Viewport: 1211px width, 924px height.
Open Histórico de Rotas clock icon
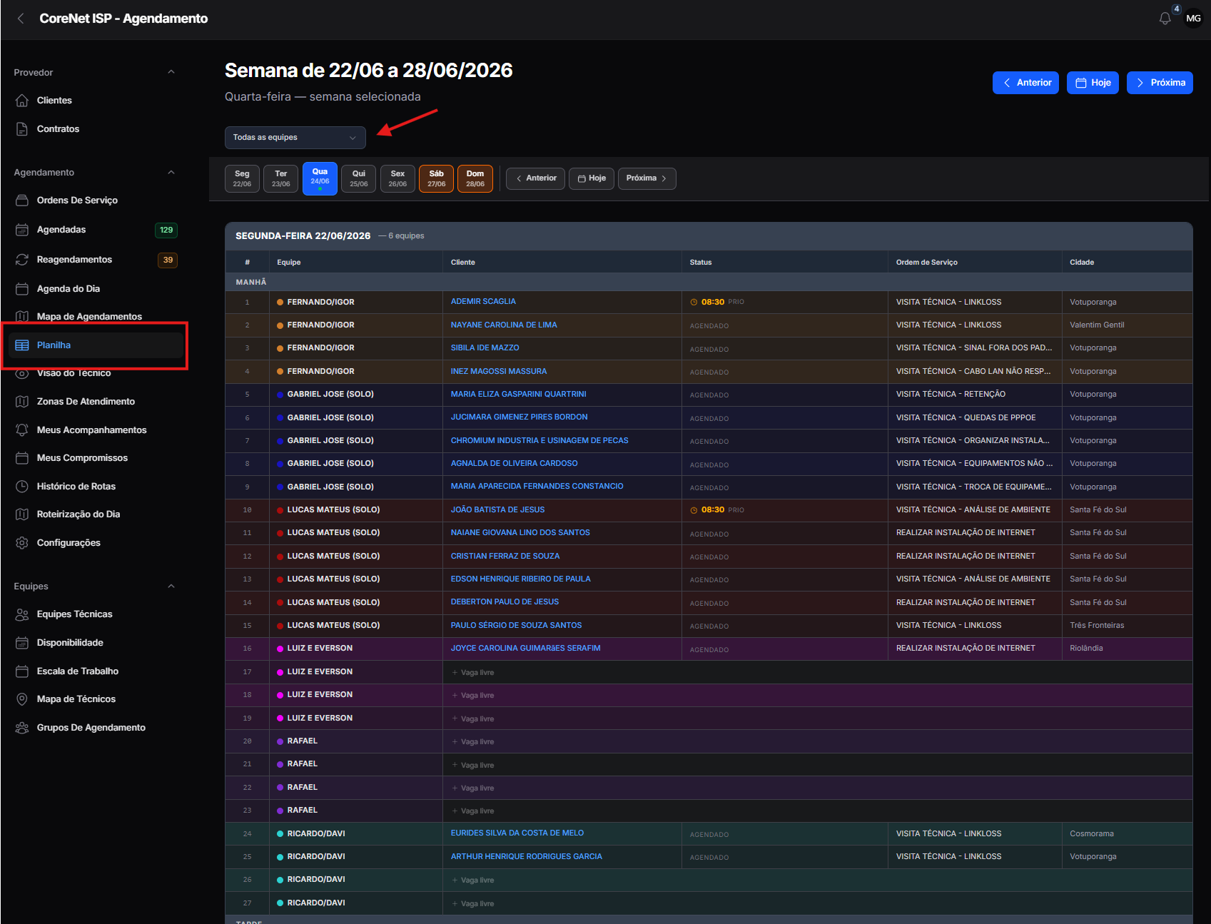(22, 487)
